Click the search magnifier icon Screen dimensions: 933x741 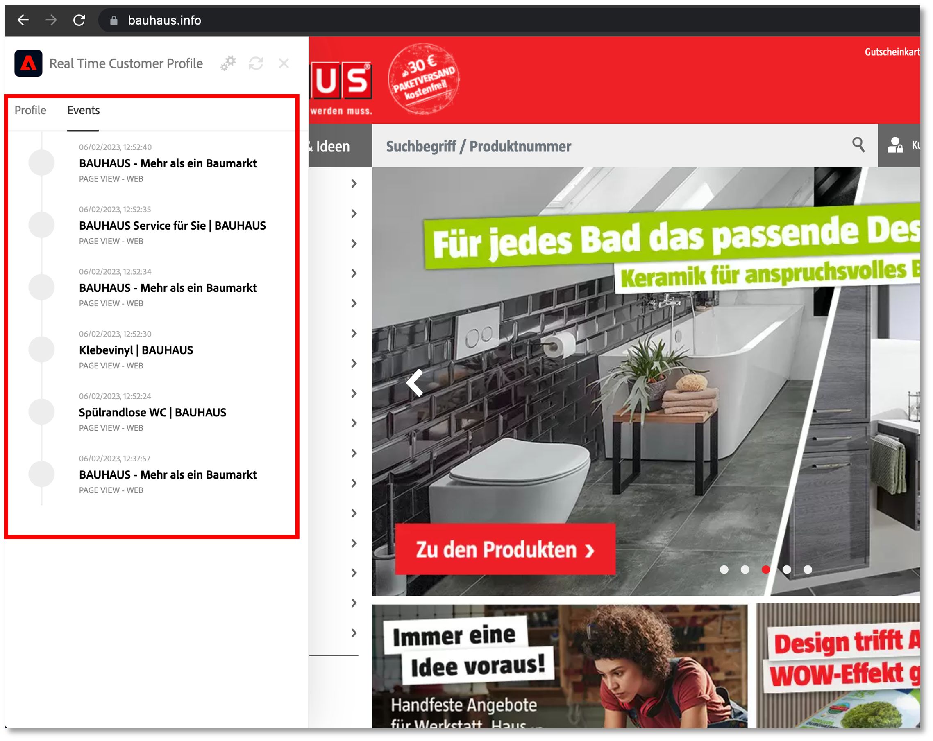(858, 145)
